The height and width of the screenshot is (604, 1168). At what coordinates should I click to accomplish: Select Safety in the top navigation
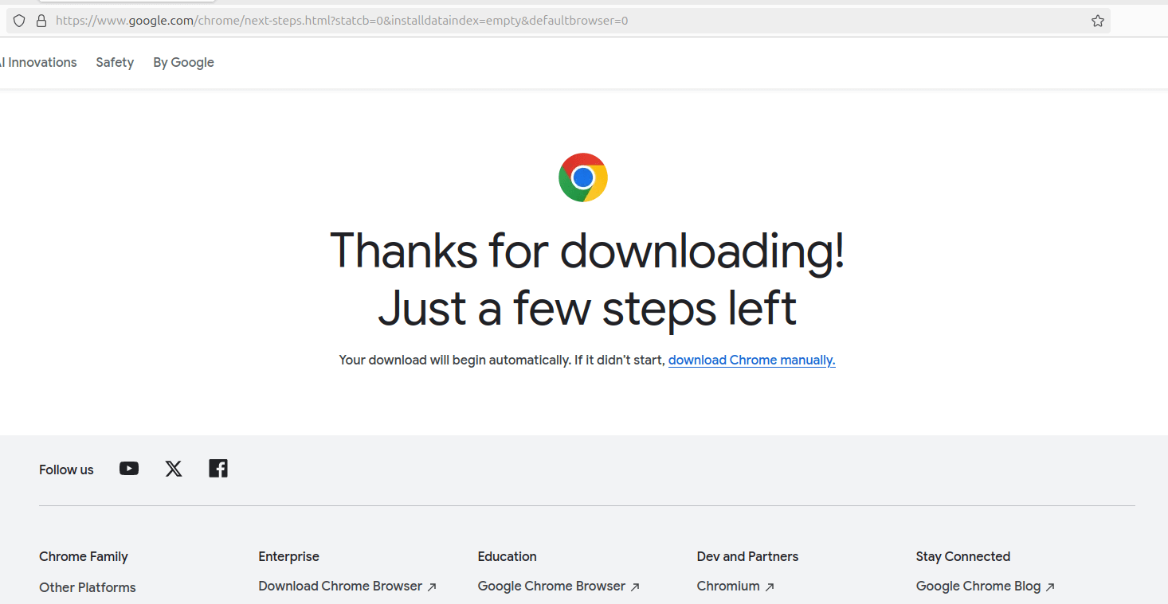click(115, 62)
